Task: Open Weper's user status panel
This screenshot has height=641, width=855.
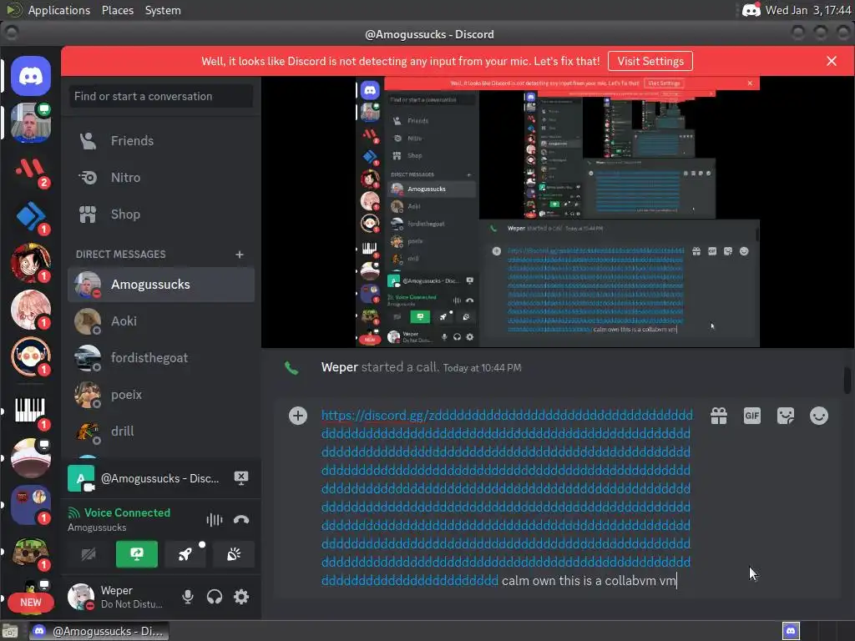Action: click(x=117, y=597)
